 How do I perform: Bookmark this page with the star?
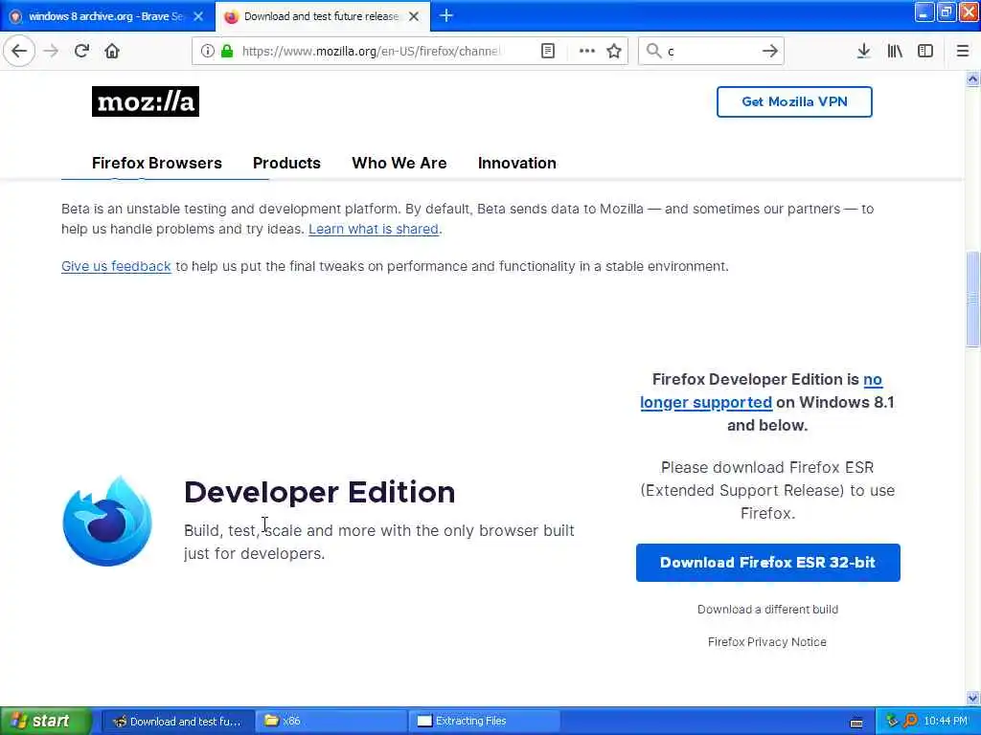pyautogui.click(x=614, y=51)
